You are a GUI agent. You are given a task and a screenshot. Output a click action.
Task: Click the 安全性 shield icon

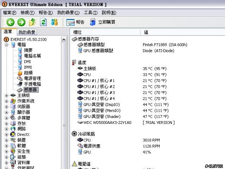pos(13,151)
